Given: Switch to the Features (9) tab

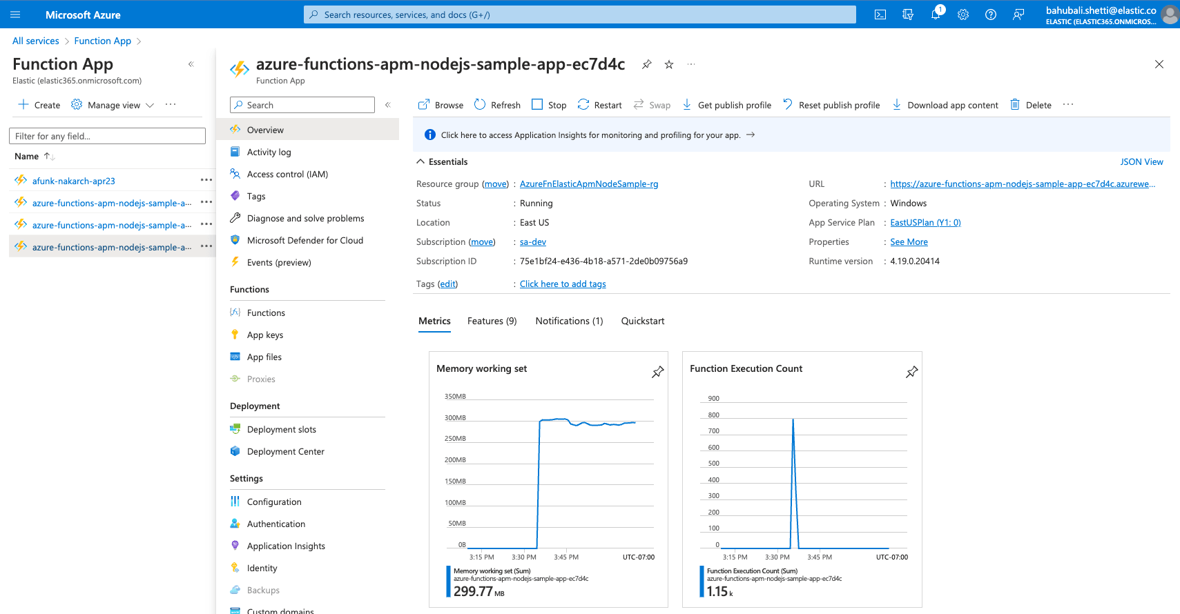Looking at the screenshot, I should (x=492, y=321).
